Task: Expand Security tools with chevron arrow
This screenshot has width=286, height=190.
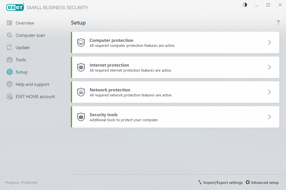Action: click(x=269, y=117)
